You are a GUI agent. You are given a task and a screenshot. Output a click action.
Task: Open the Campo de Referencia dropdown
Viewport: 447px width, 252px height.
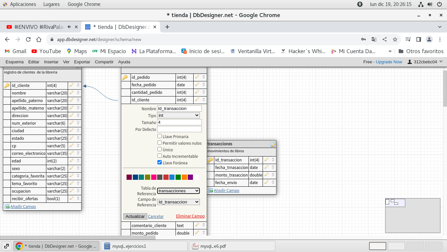178,202
